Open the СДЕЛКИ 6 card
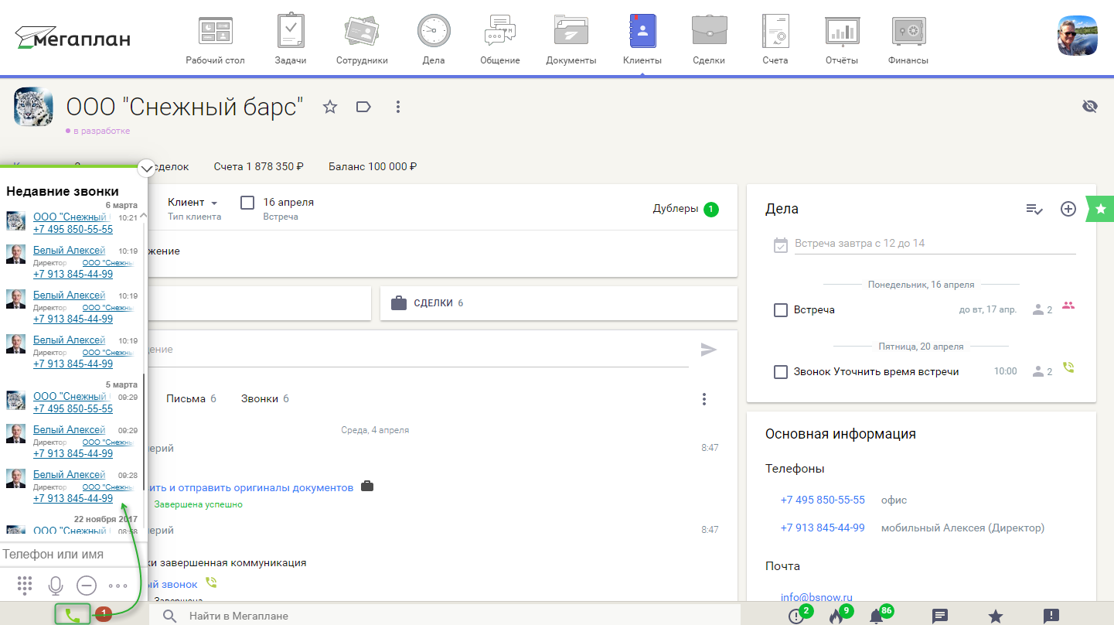Viewport: 1114px width, 625px height. coord(558,303)
